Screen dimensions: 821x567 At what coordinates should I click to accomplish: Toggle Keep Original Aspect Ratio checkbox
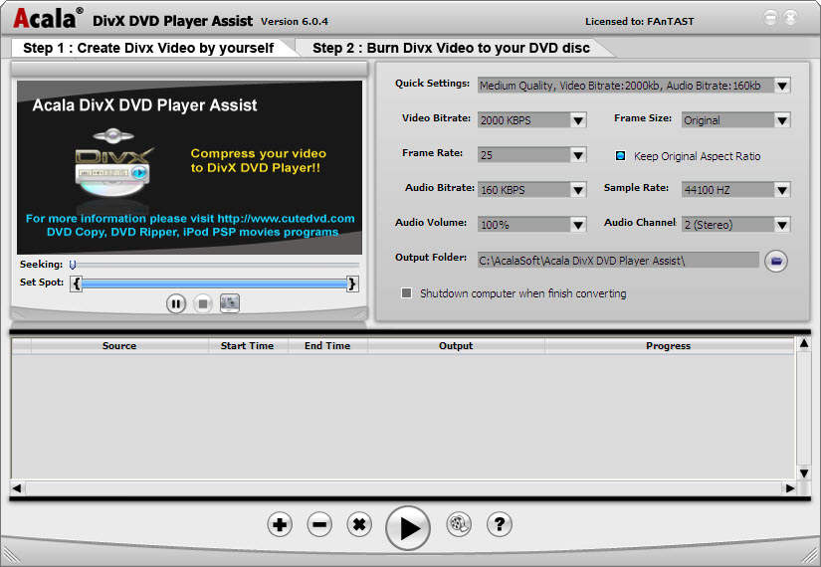point(620,155)
